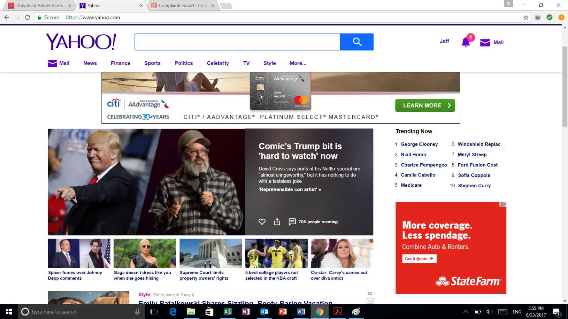Click the share icon on featured story

(x=277, y=222)
